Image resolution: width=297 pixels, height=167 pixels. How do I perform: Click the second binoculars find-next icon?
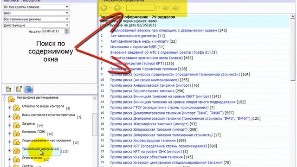176,8
